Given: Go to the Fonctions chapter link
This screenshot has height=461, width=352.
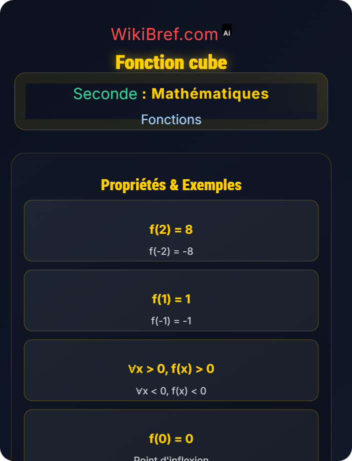Looking at the screenshot, I should click(171, 120).
